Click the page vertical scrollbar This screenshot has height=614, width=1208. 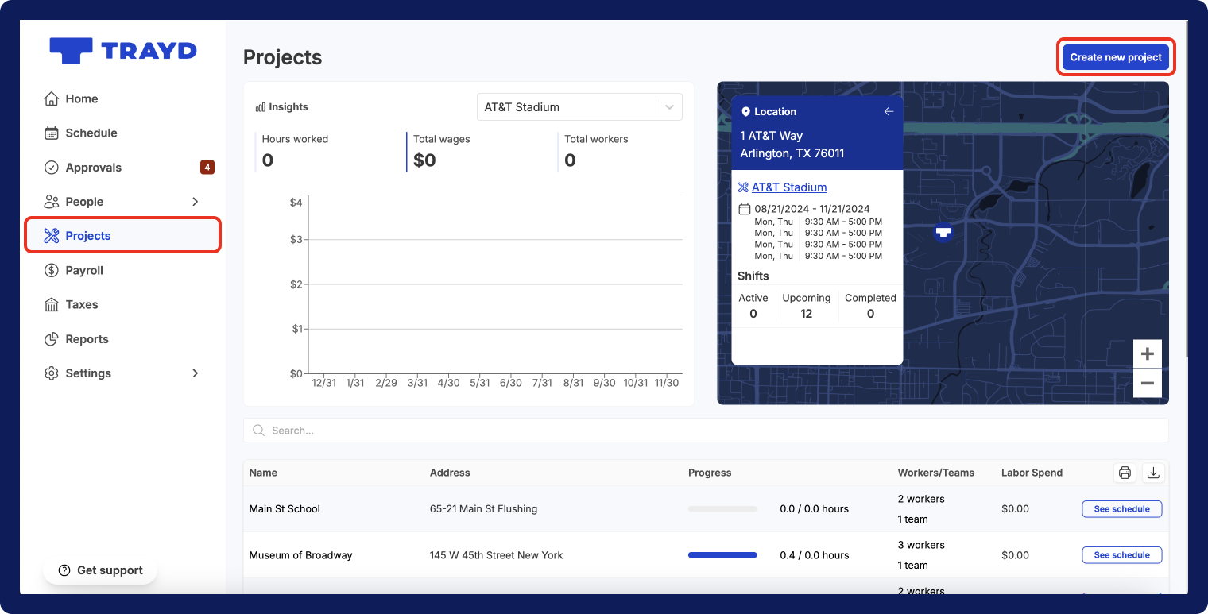click(x=1186, y=191)
